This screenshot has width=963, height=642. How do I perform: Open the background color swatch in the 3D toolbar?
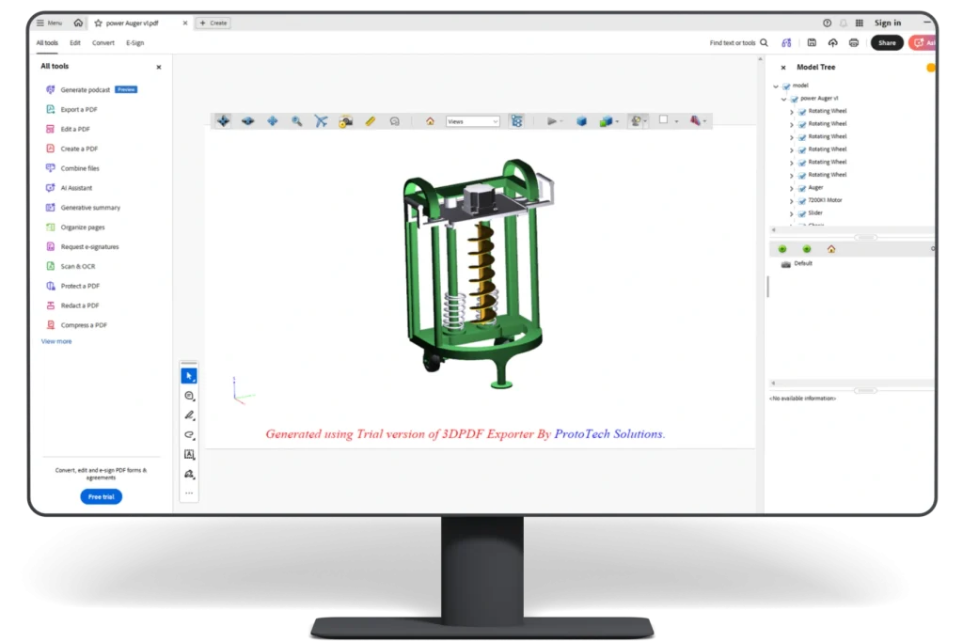(x=664, y=120)
